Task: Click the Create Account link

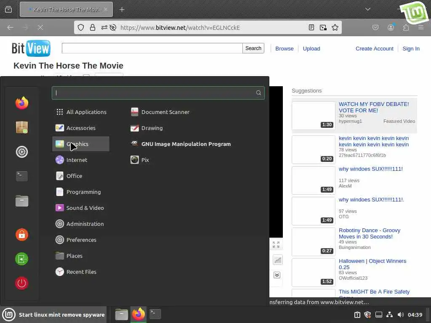Action: pos(374,49)
